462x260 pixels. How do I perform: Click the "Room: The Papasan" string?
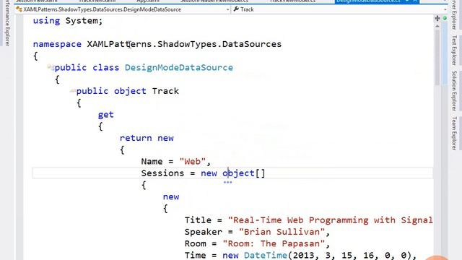(x=274, y=244)
